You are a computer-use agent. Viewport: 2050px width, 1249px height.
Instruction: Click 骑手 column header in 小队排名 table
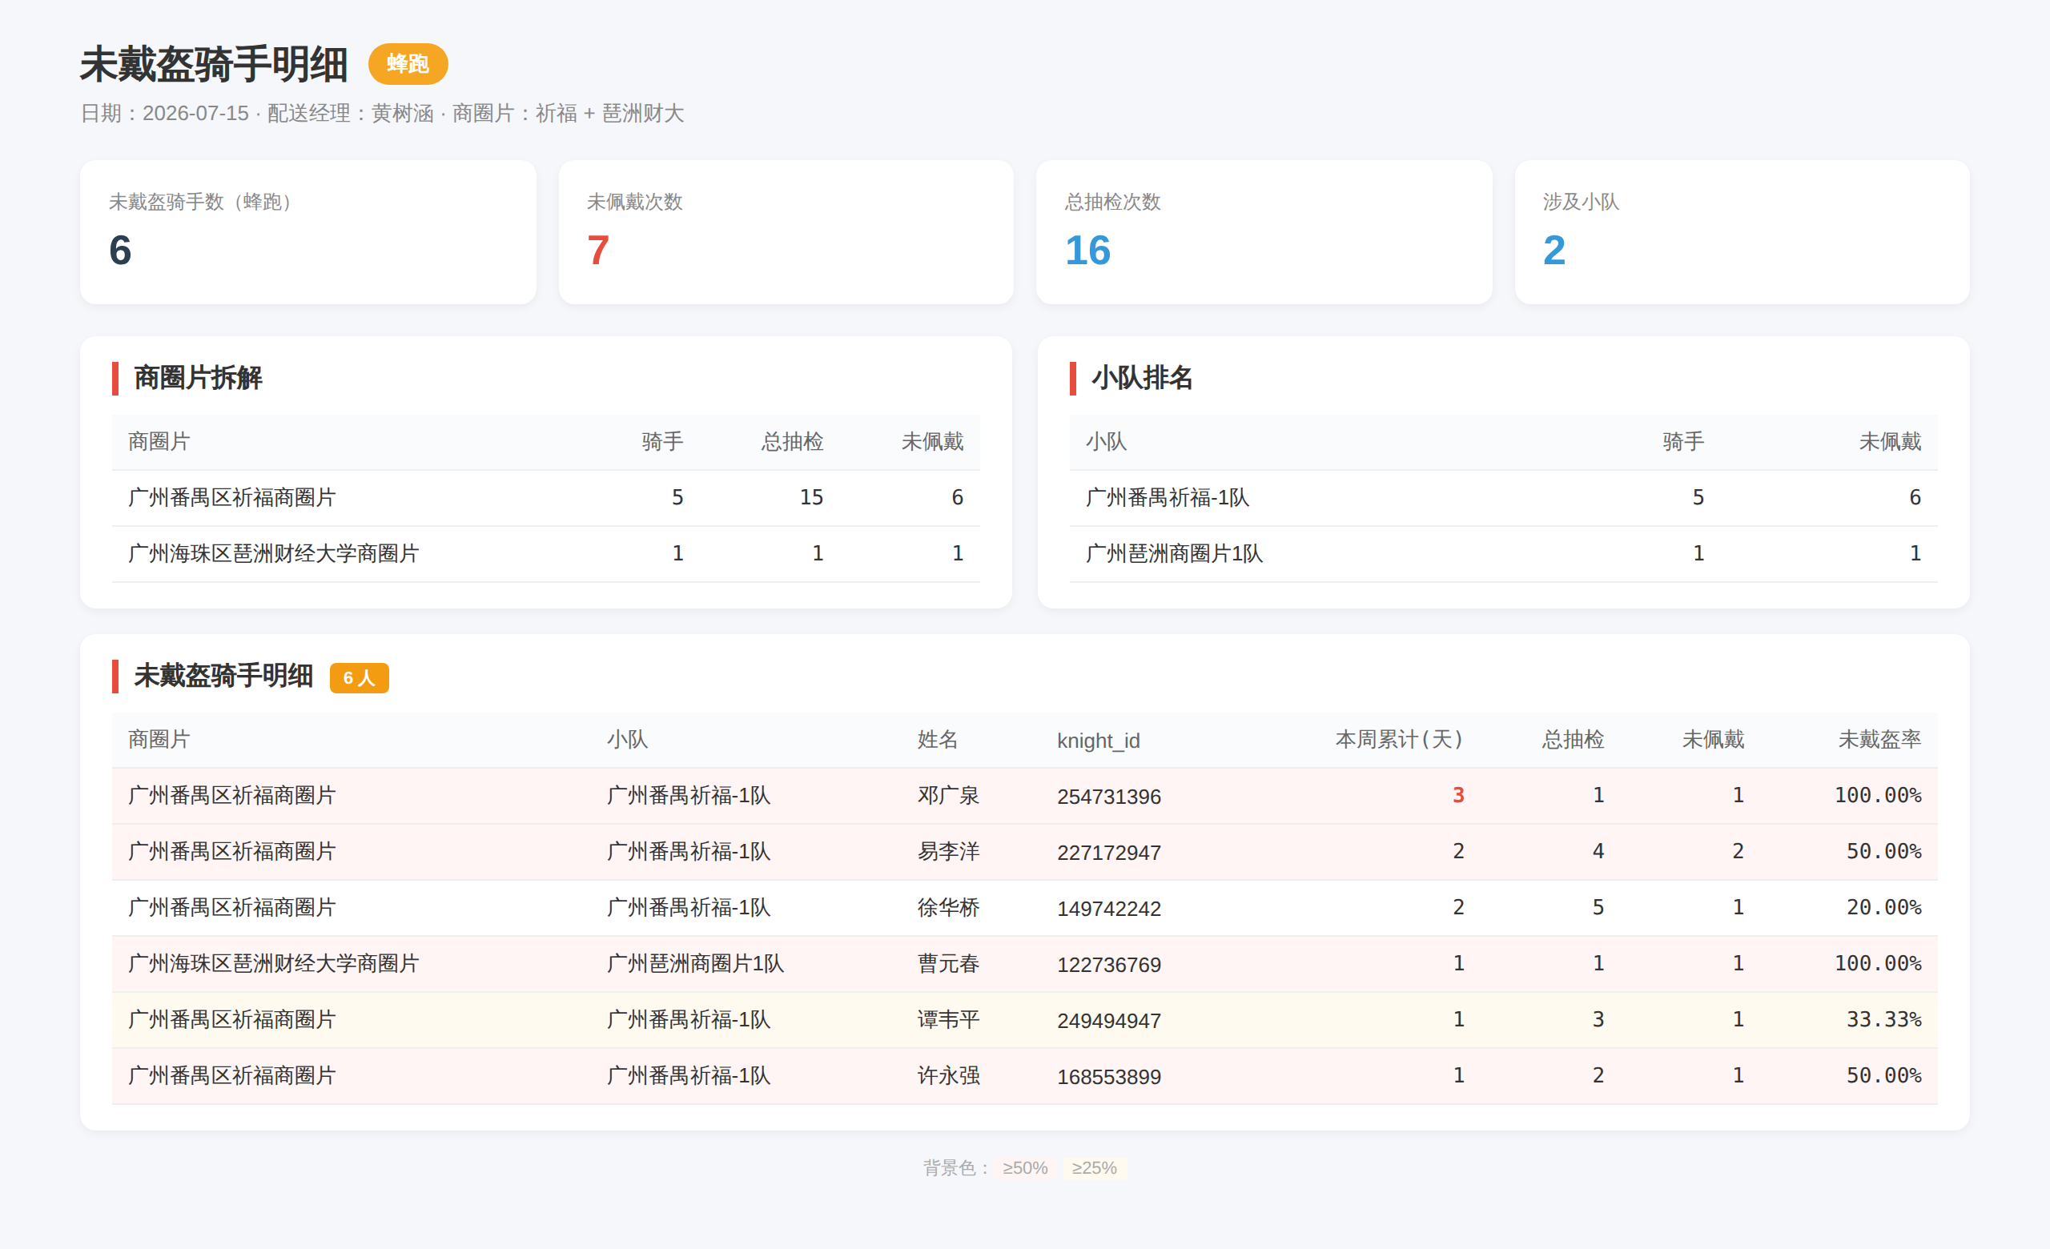[1683, 442]
